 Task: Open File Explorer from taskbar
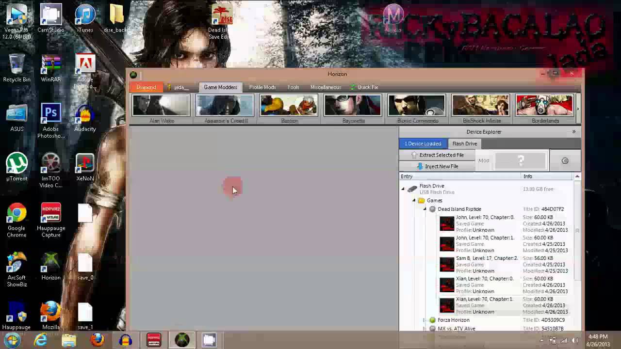[x=69, y=340]
